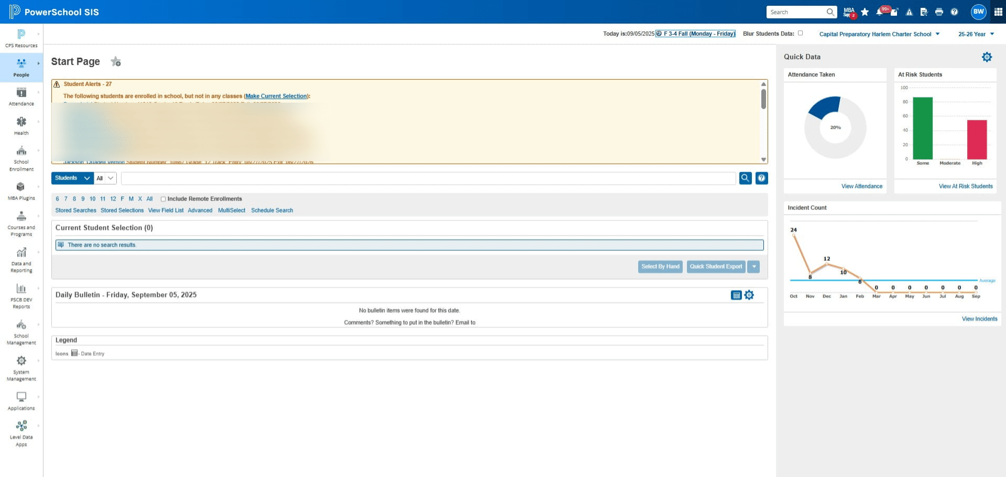Open View Field List

click(166, 211)
